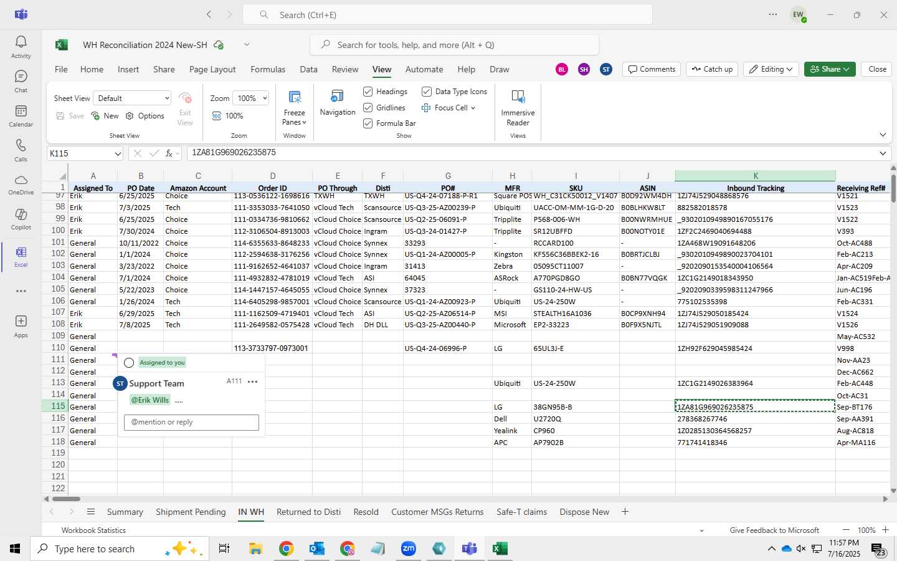The width and height of the screenshot is (897, 561).
Task: Open insert function fx button
Action: 169,153
